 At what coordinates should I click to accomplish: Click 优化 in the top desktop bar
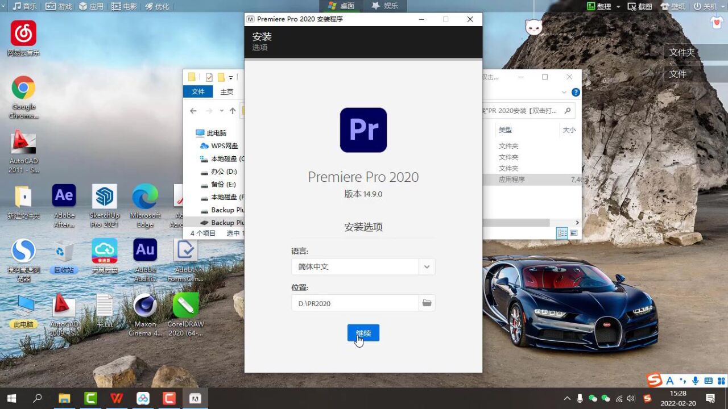(x=157, y=6)
